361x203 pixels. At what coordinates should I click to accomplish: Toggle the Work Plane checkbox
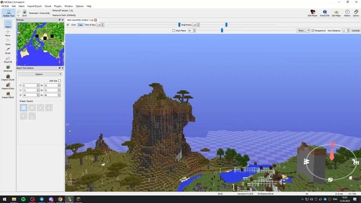174,30
